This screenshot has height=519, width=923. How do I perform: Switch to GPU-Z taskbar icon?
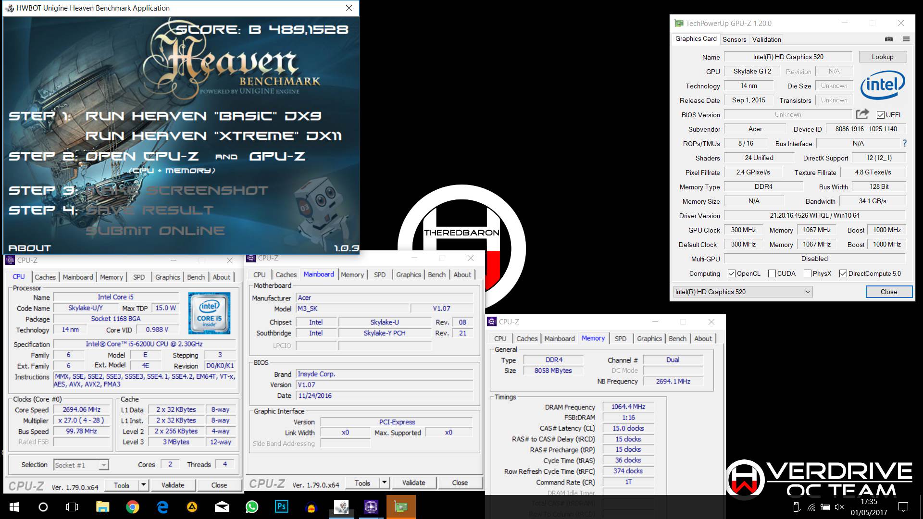400,507
